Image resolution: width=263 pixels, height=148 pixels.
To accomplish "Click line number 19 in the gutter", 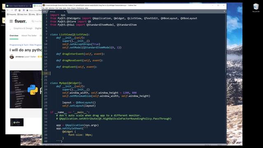I will pos(46,73).
